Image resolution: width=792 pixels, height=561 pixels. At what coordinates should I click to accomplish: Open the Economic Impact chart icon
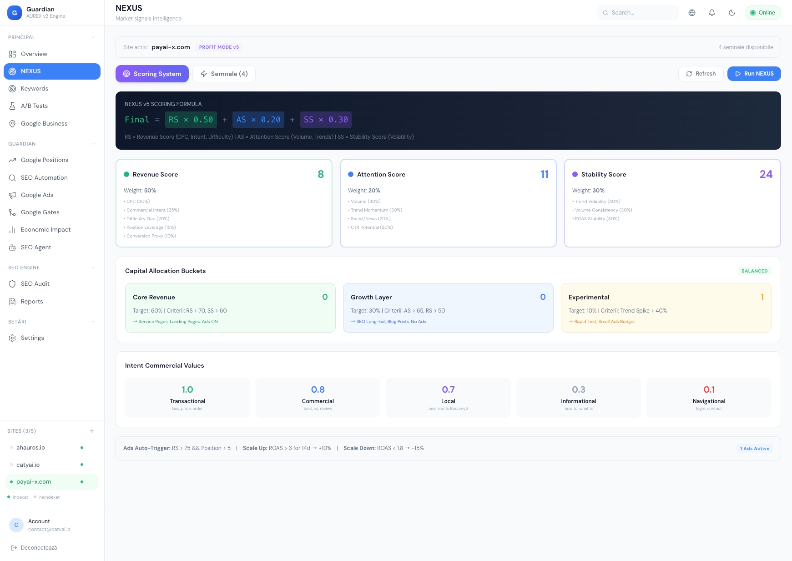point(13,229)
